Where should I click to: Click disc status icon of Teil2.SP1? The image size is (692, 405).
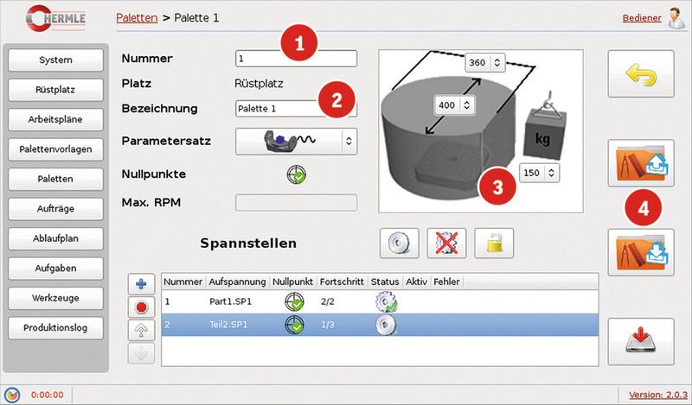[386, 326]
